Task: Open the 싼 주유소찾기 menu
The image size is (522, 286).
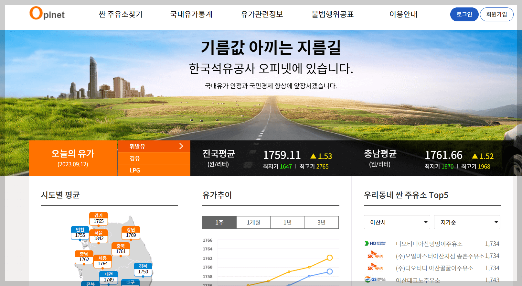Action: (x=121, y=14)
